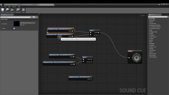Click the Output speaker node icon

pyautogui.click(x=137, y=58)
